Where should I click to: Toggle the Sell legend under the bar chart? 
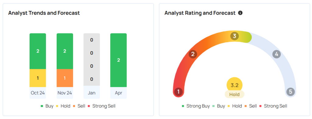pyautogui.click(x=79, y=106)
